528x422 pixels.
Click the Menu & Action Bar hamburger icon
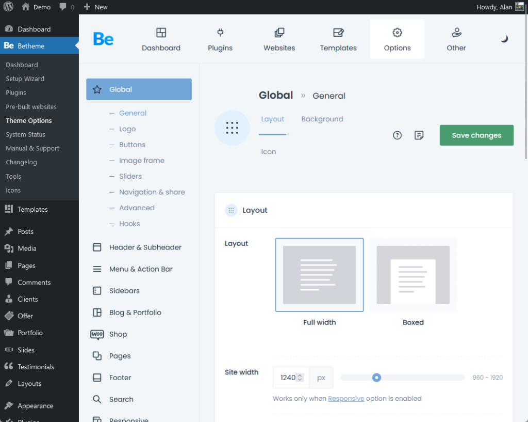[97, 269]
